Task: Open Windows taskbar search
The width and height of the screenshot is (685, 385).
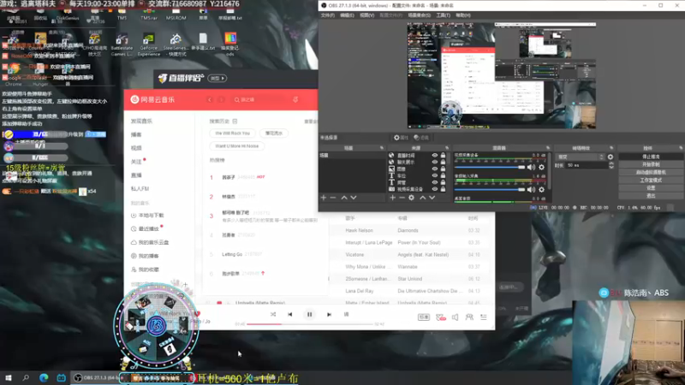Action: (26, 377)
